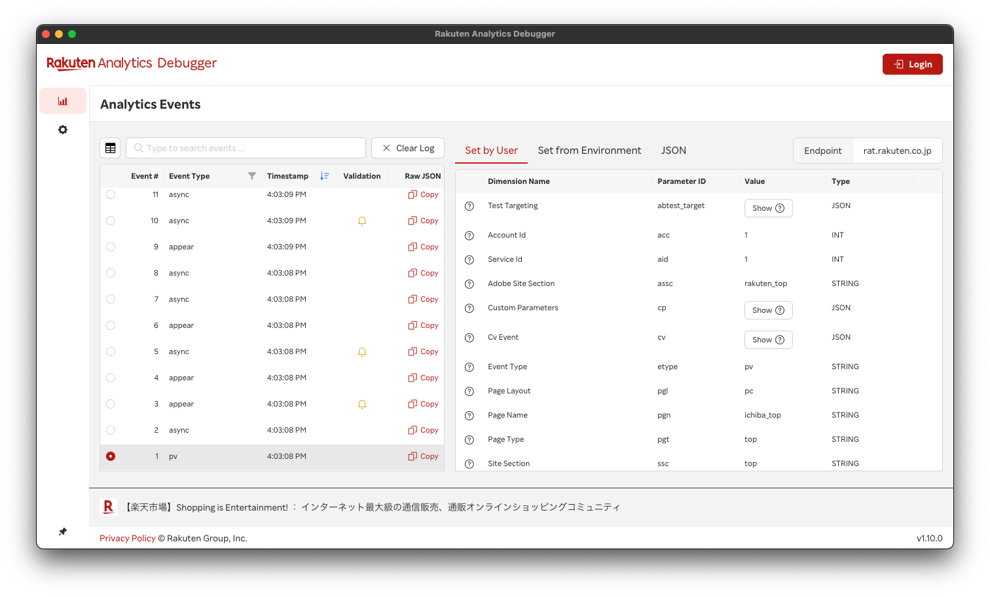Click the rakuten_top value cell
The image size is (990, 597).
pyautogui.click(x=765, y=283)
